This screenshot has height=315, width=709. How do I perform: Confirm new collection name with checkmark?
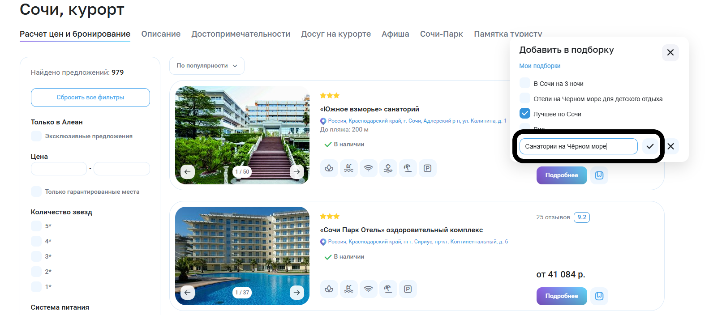click(x=650, y=146)
